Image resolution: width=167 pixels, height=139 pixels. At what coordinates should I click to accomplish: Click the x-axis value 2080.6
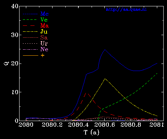coord(105,125)
